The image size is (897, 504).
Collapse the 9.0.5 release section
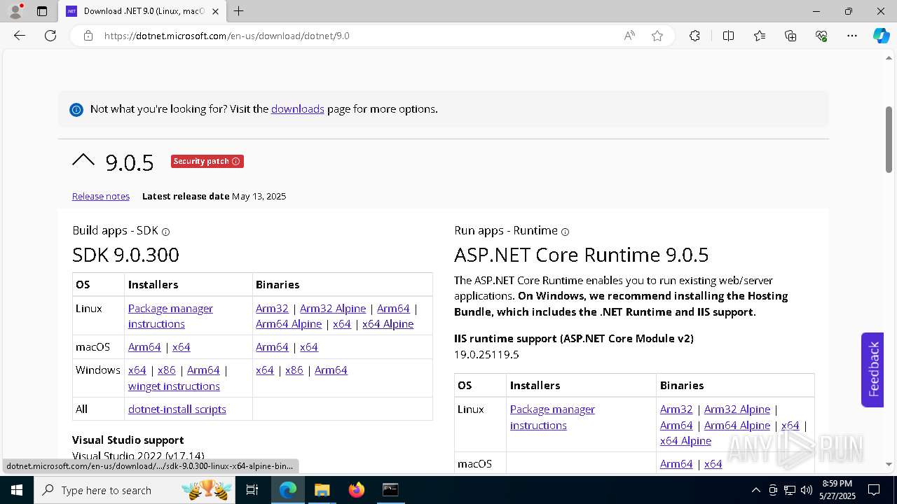83,160
